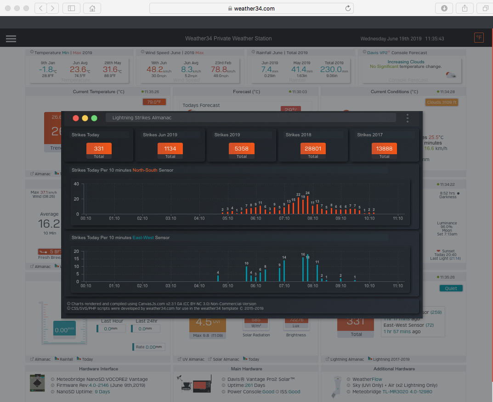Select the Strikes 2019 5358 total

click(242, 151)
